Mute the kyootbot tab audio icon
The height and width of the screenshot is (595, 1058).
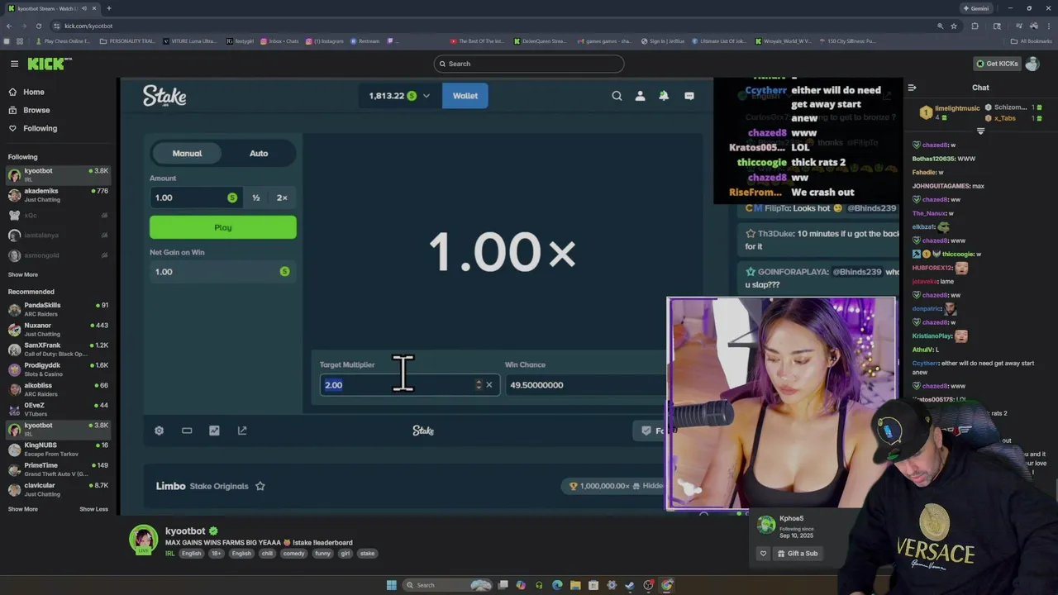(x=84, y=8)
